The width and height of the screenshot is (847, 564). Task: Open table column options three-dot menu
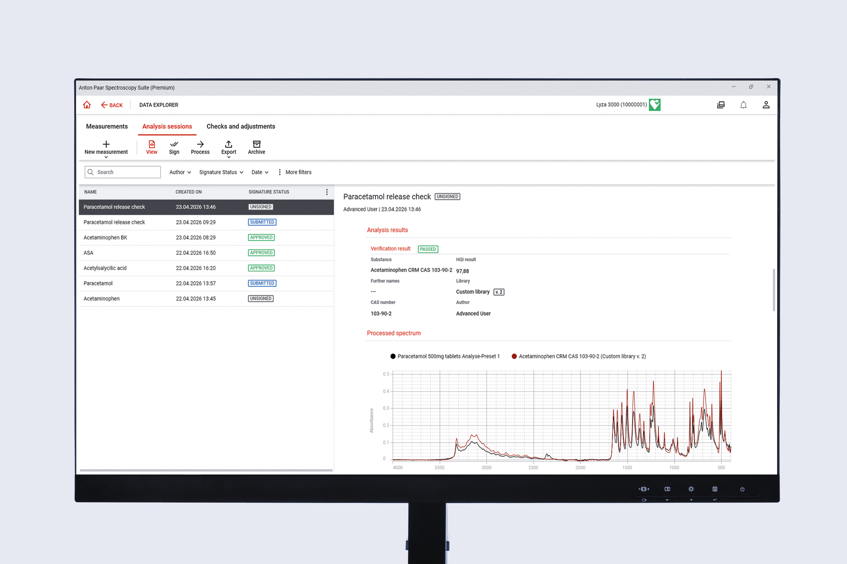(327, 192)
